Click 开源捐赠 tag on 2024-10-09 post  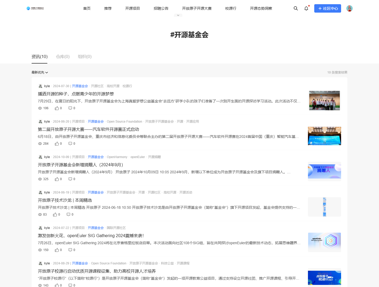(154, 157)
